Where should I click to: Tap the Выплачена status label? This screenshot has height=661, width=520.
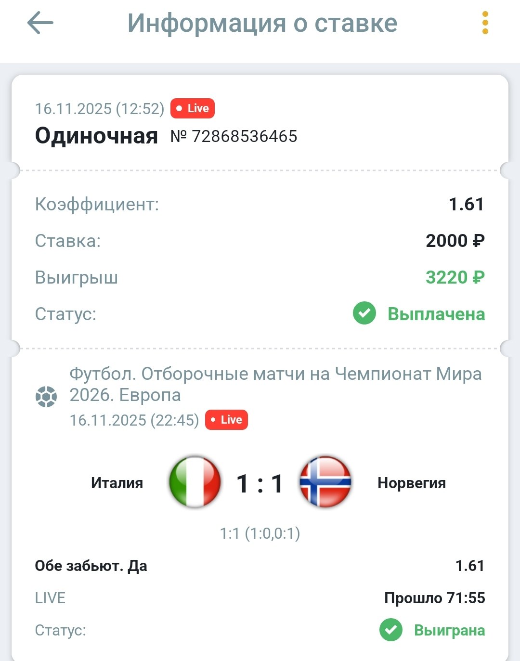pyautogui.click(x=436, y=314)
